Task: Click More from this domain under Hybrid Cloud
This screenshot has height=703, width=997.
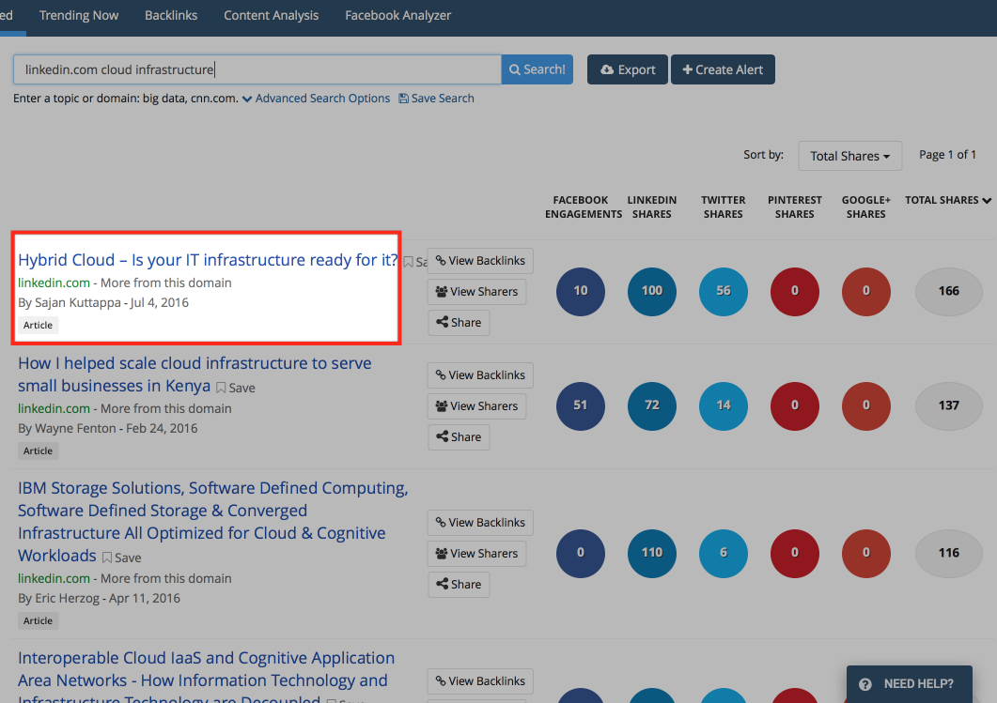Action: click(166, 283)
